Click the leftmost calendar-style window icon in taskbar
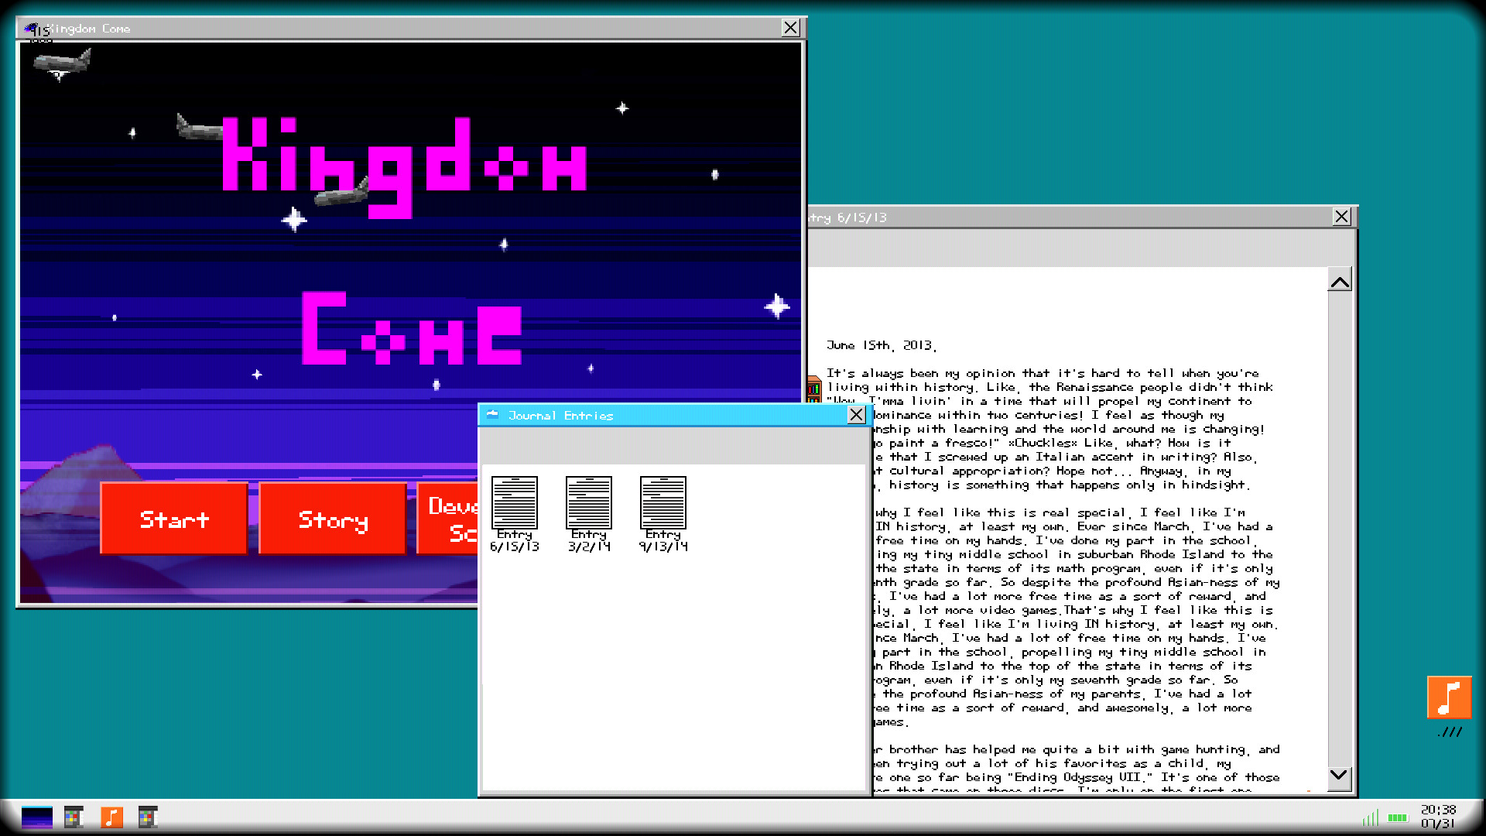Screen dimensions: 1486x836 pos(74,818)
